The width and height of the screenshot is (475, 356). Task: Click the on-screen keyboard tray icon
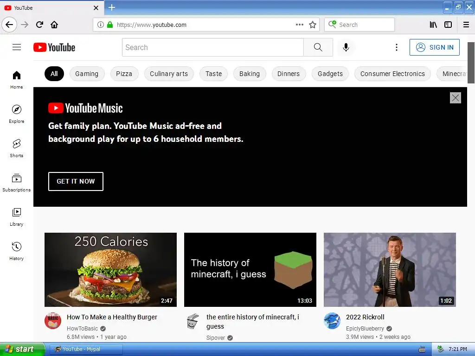pos(422,350)
